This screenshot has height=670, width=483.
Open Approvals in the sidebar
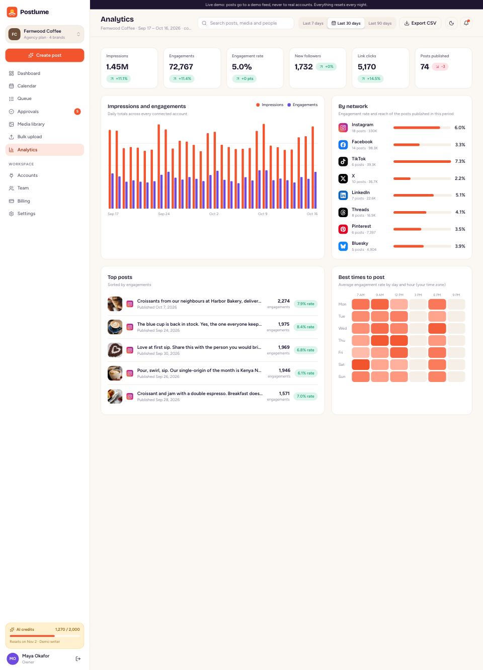point(45,112)
